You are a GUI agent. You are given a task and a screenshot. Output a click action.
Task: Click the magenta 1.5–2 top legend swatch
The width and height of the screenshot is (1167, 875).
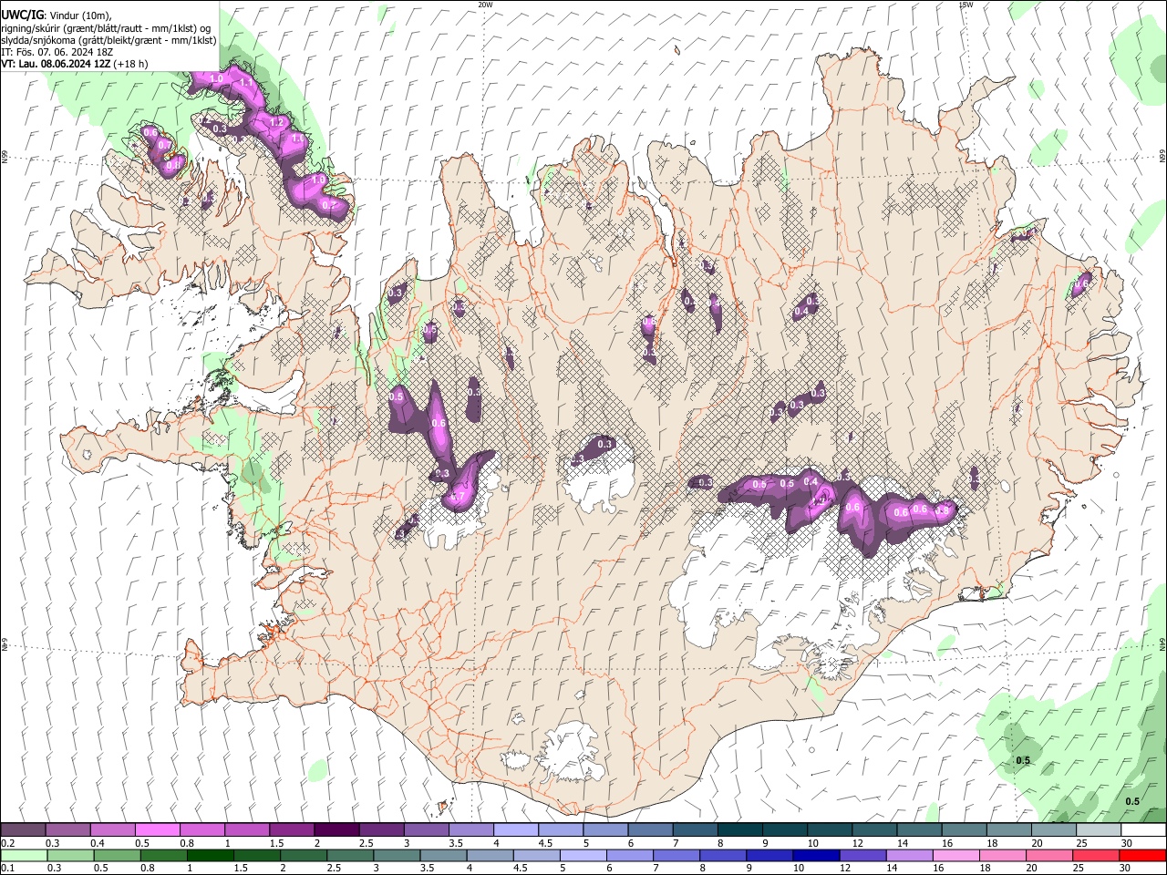coord(292,830)
